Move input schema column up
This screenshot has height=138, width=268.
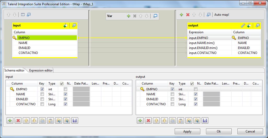coord(26,120)
